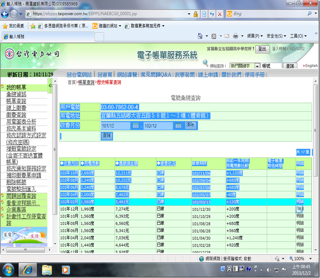Click the site search keyword input 帳號
320x278 pixels.
[271, 66]
